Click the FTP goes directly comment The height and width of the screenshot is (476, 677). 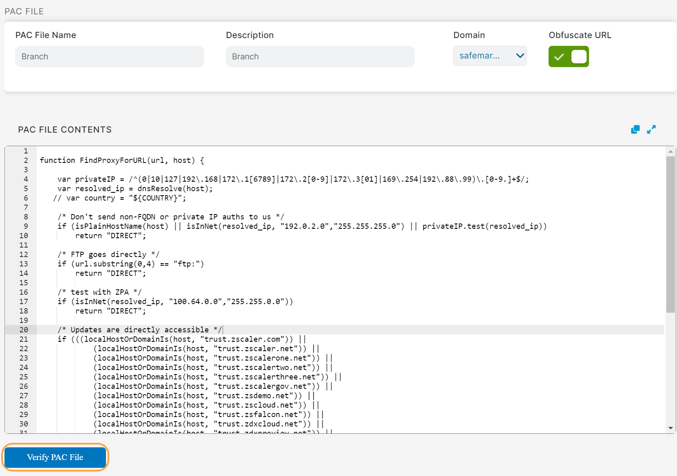tap(108, 254)
